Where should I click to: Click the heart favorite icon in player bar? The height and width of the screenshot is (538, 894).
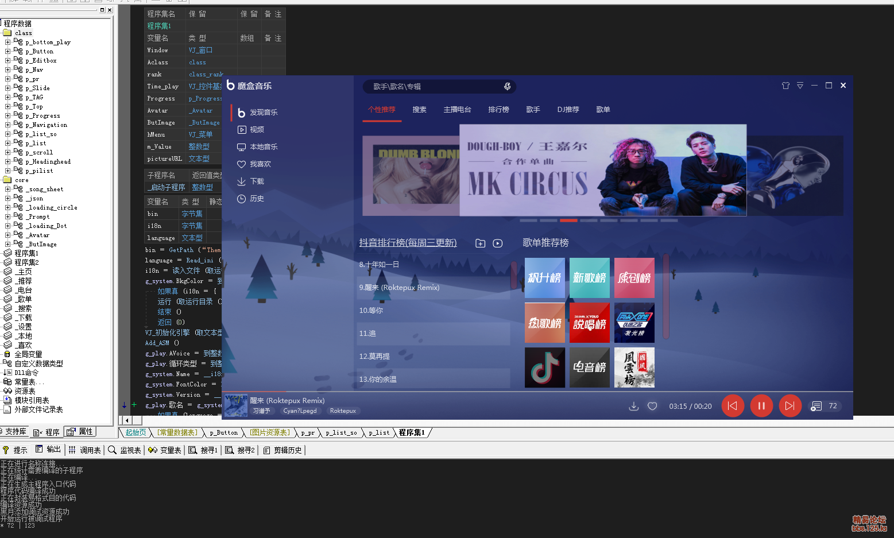pyautogui.click(x=652, y=406)
